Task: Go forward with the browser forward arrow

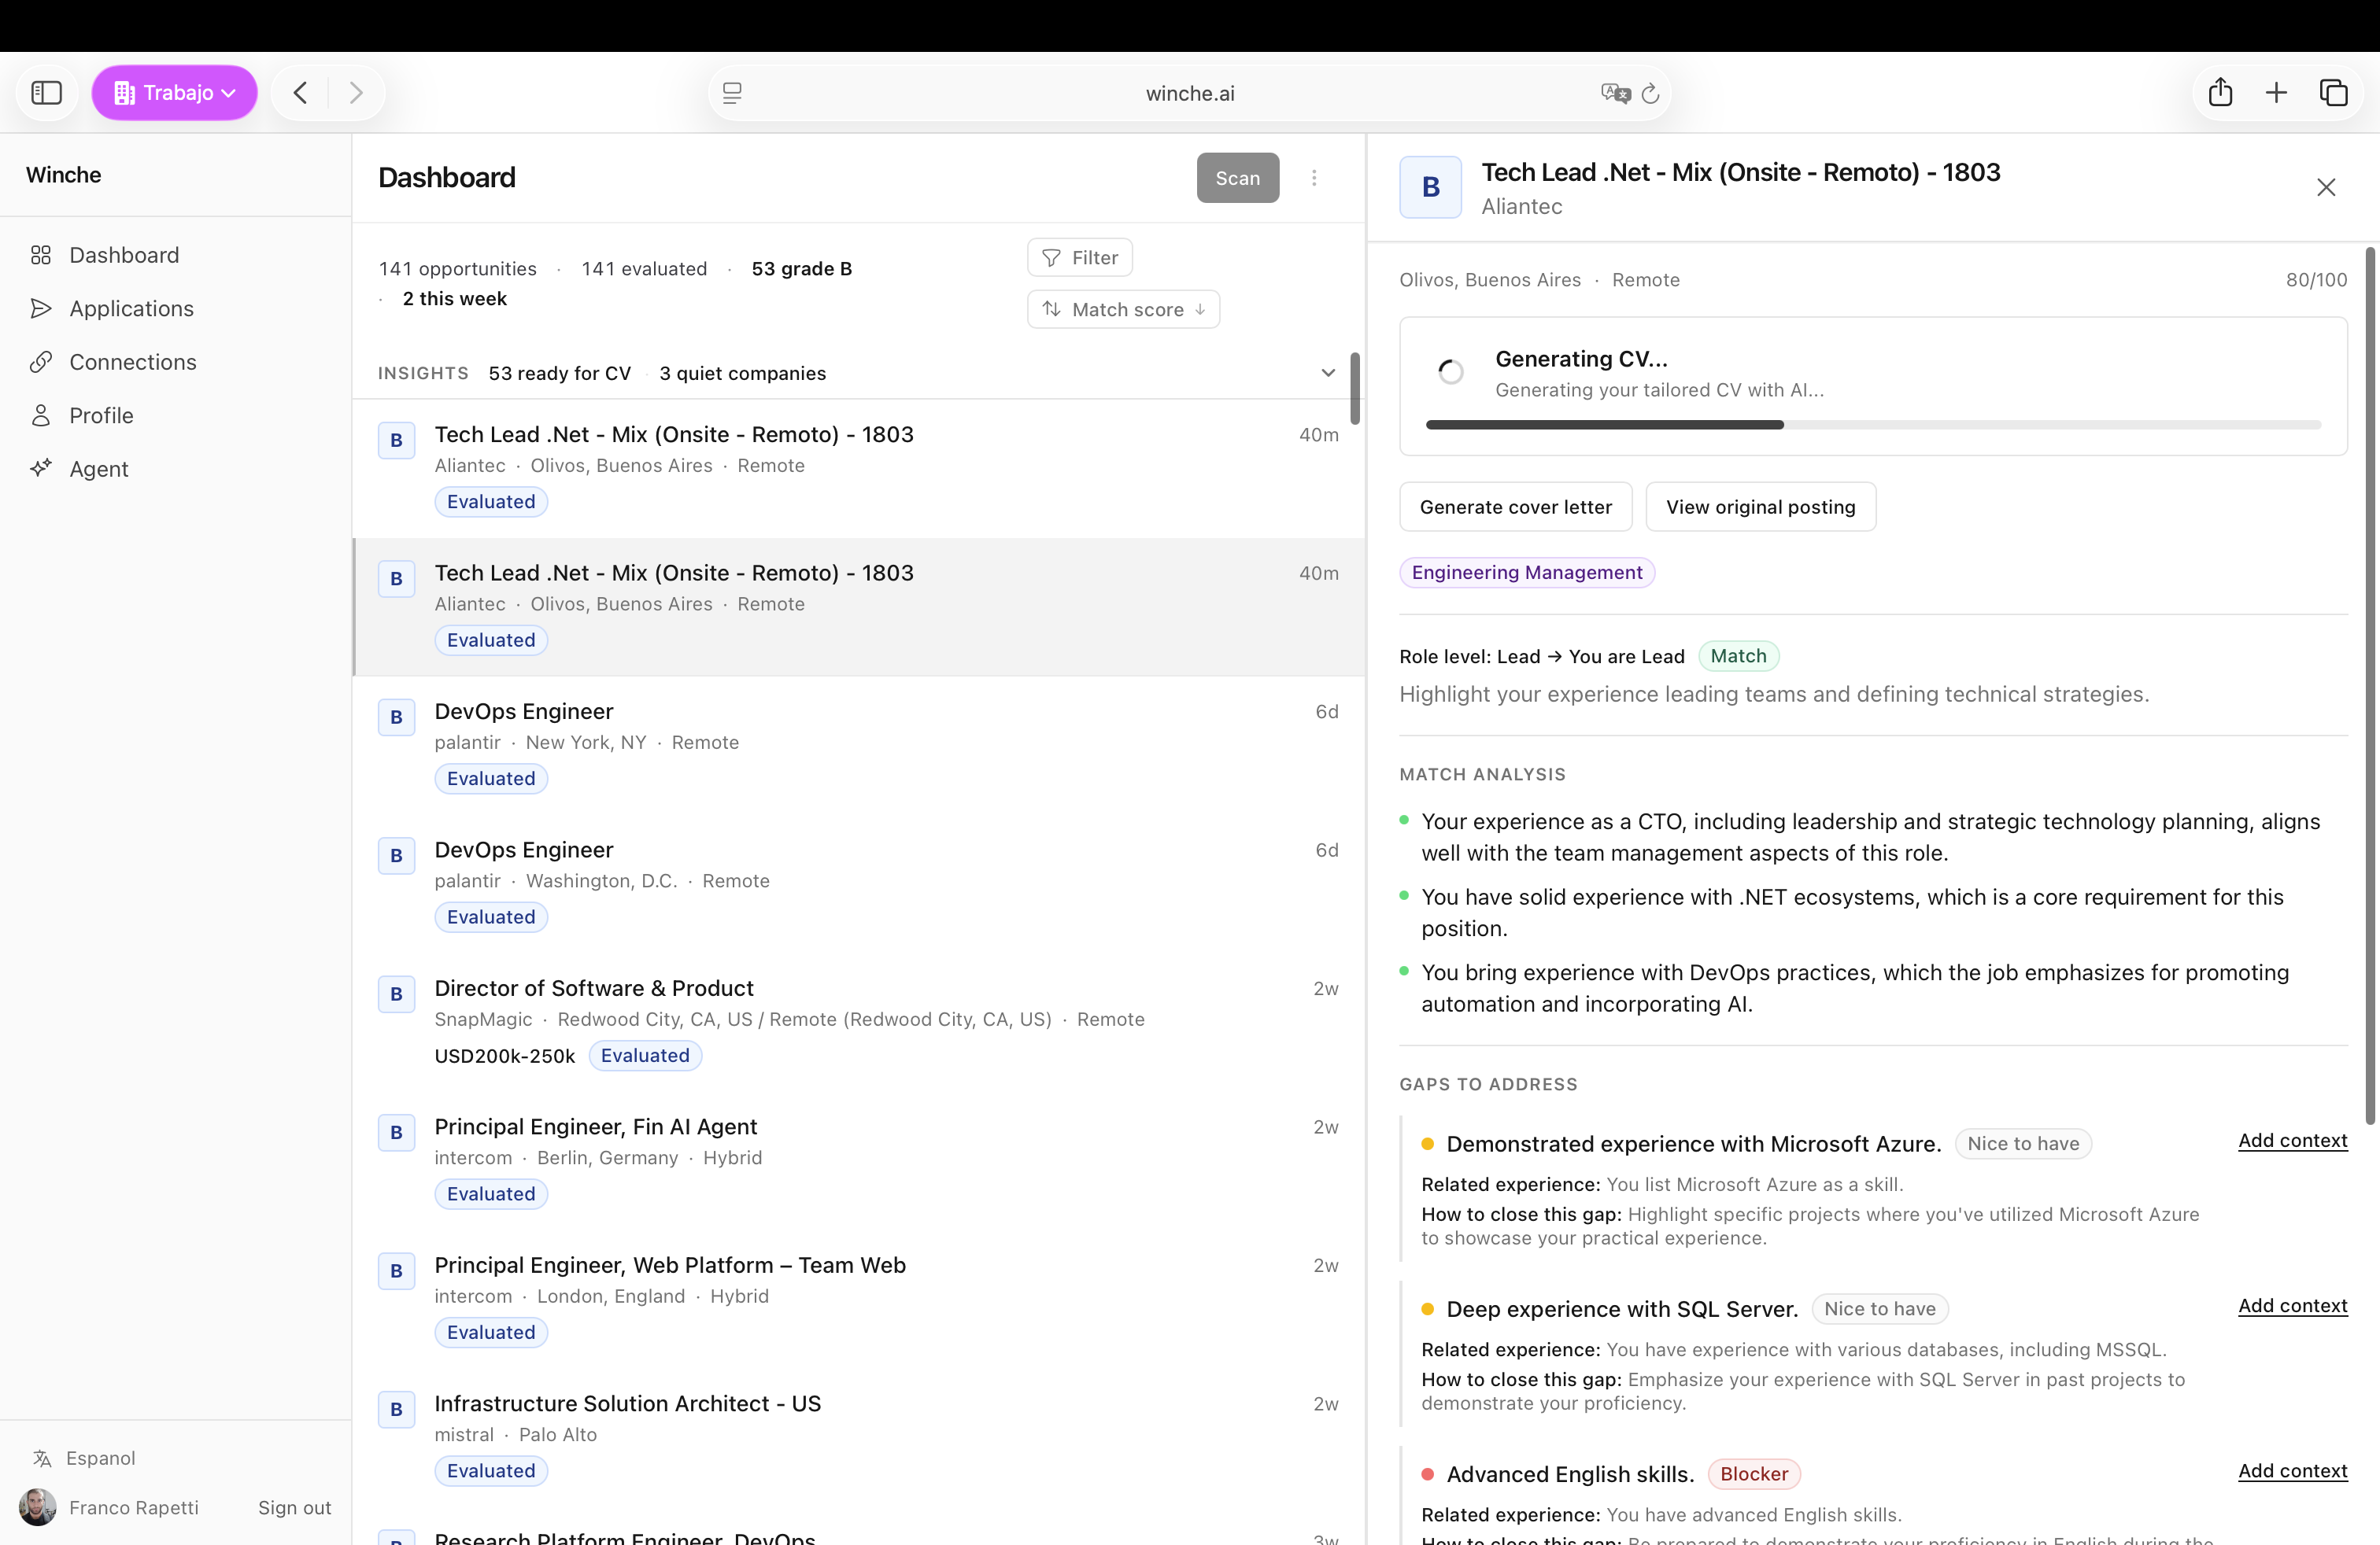Action: (x=356, y=93)
